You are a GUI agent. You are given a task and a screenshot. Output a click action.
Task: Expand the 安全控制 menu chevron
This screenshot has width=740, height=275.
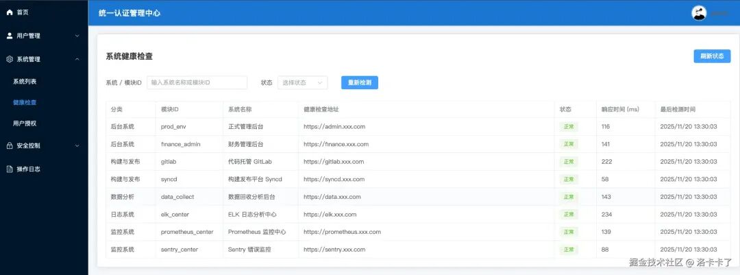77,145
